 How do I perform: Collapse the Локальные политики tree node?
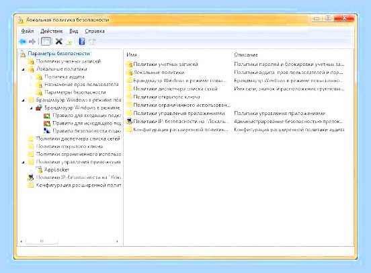pos(23,69)
